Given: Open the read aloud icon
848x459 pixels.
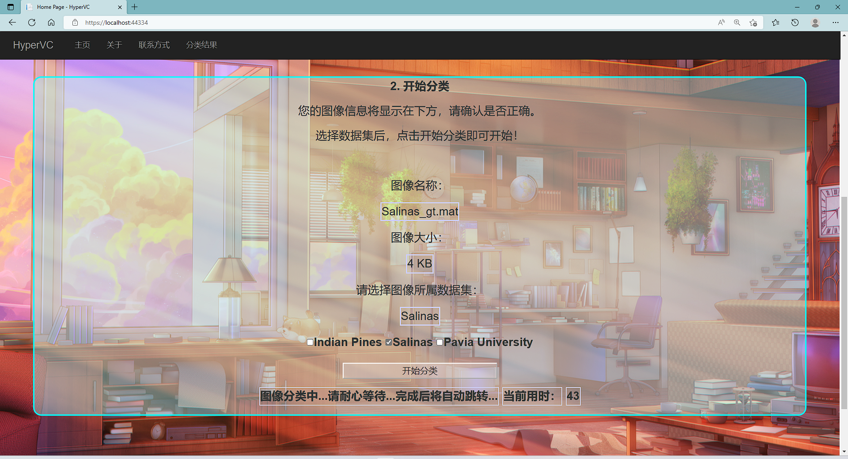Looking at the screenshot, I should coord(721,23).
